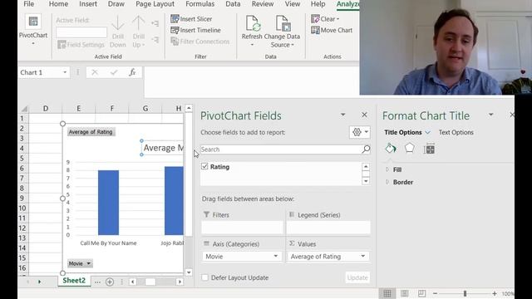The width and height of the screenshot is (532, 299).
Task: Open the PivotChart button menu
Action: click(x=33, y=30)
